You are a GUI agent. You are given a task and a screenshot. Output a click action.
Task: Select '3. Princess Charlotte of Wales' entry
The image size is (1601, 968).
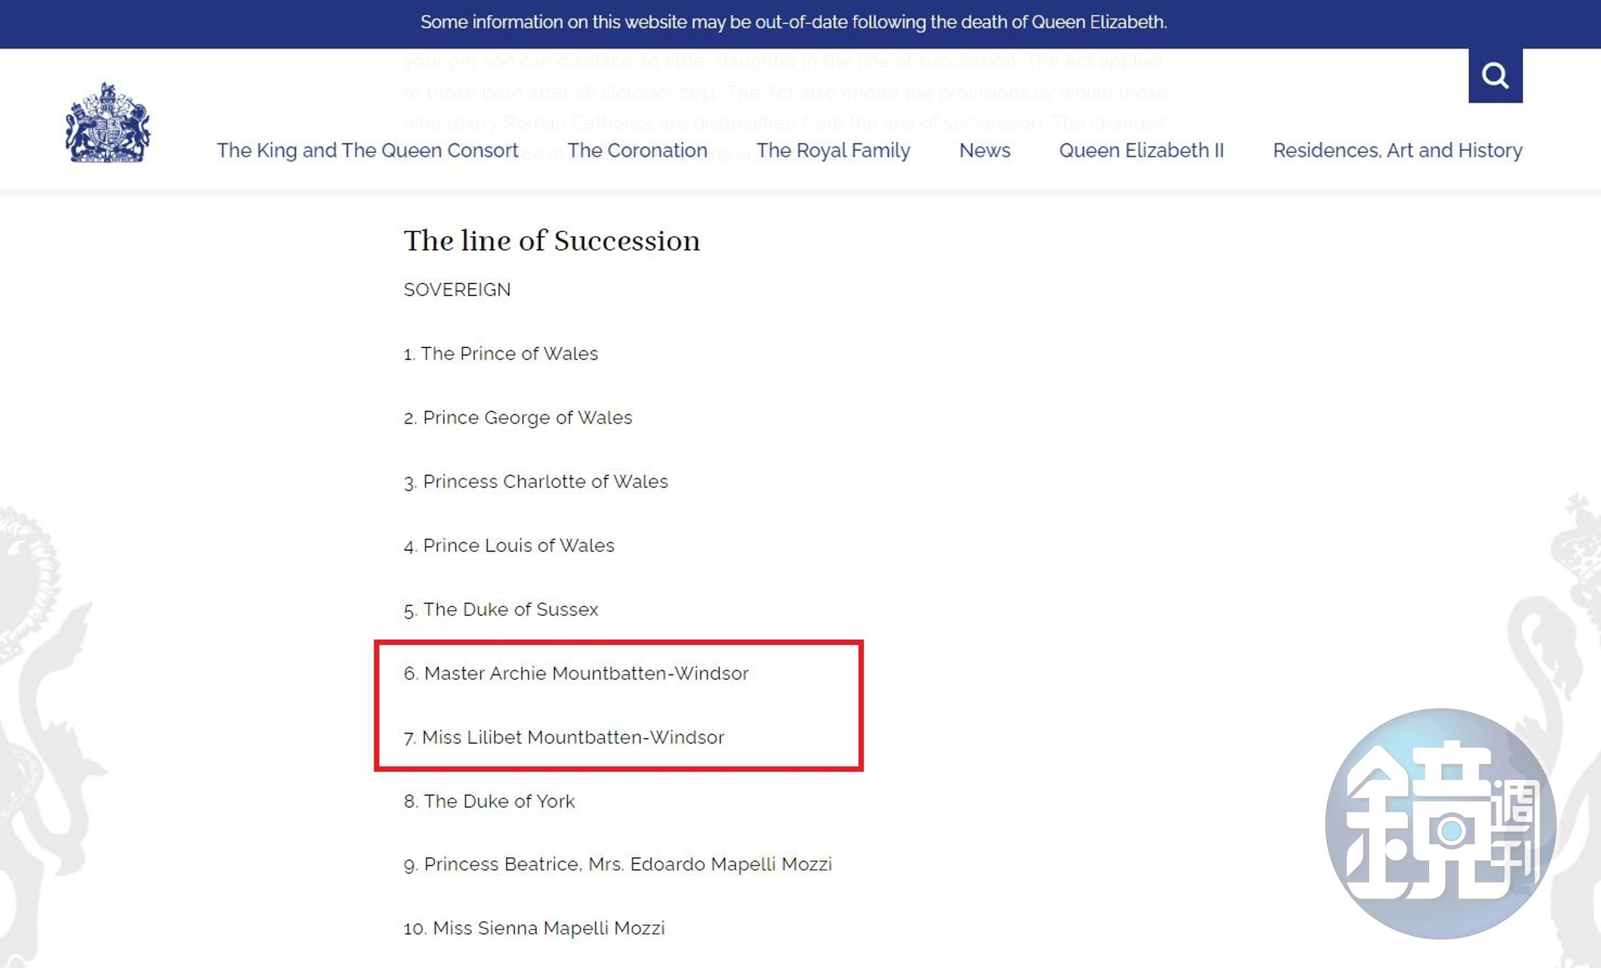[536, 482]
